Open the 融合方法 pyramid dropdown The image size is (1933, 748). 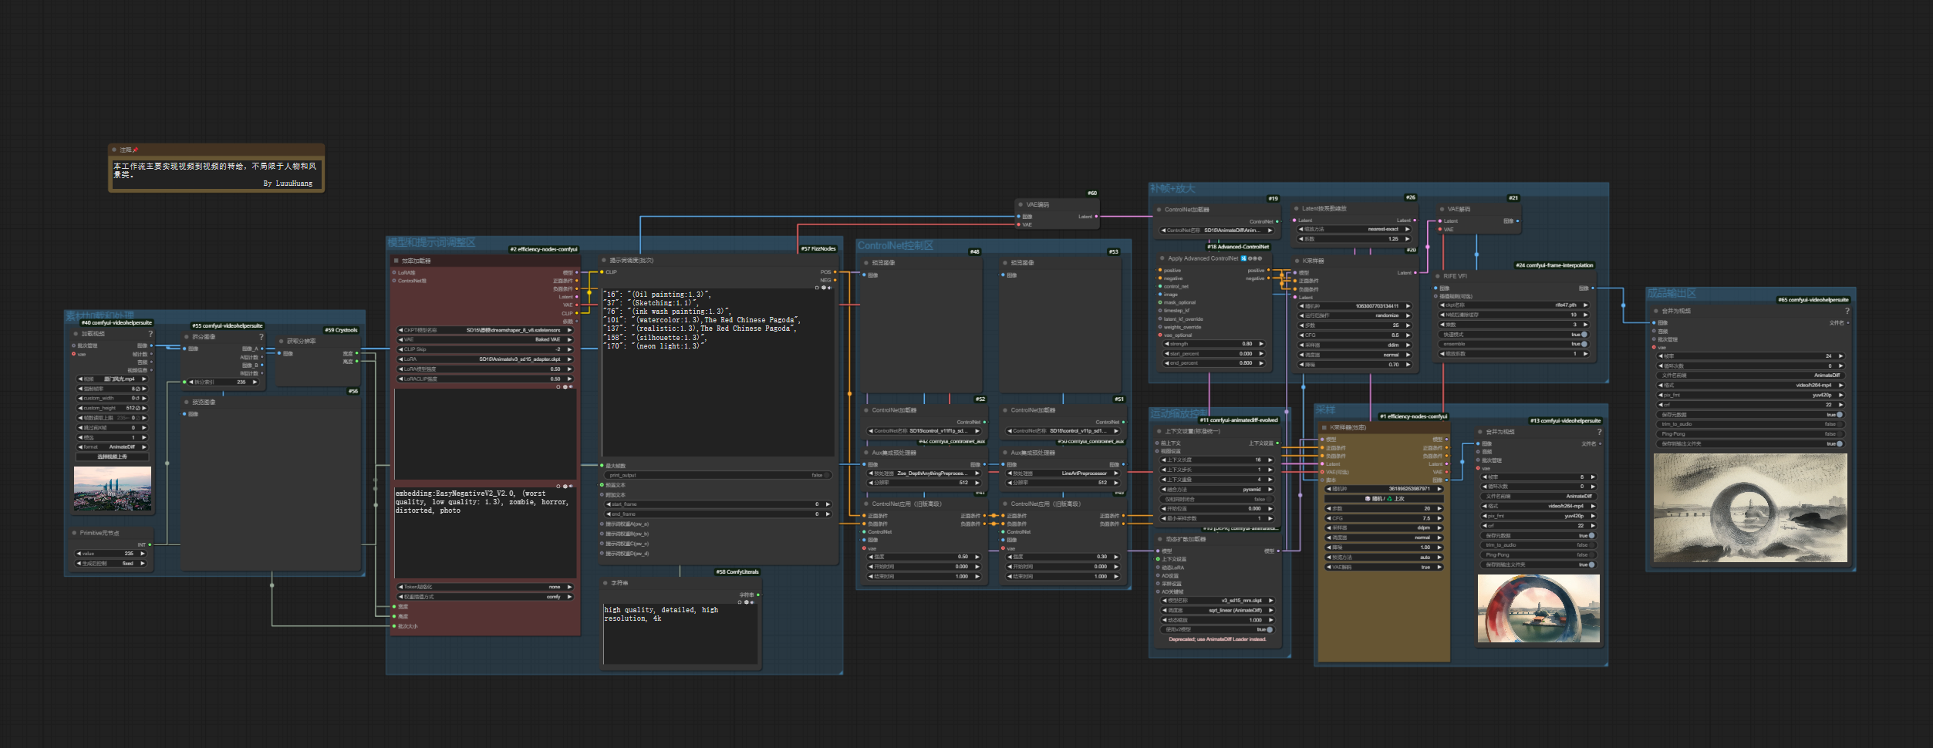[x=1217, y=489]
